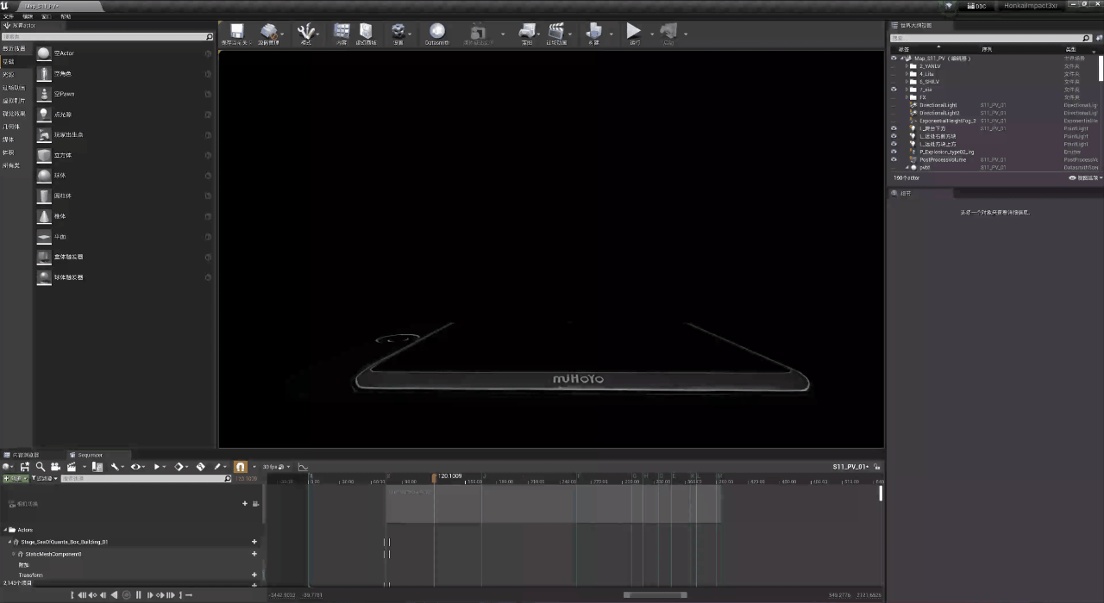Open the fourth menu bar item (Help)
The image size is (1104, 603).
point(66,16)
